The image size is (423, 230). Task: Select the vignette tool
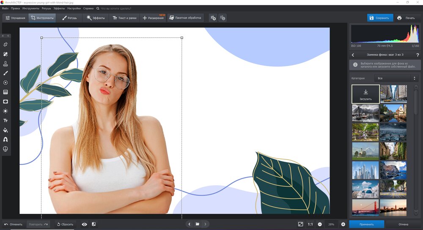click(x=5, y=102)
